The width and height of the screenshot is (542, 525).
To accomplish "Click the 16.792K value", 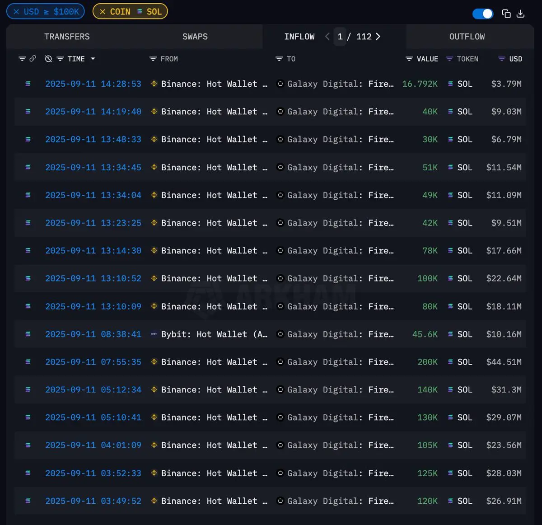I will (420, 84).
